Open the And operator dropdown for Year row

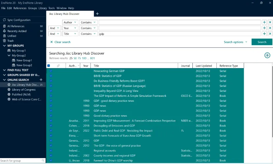click(x=55, y=28)
